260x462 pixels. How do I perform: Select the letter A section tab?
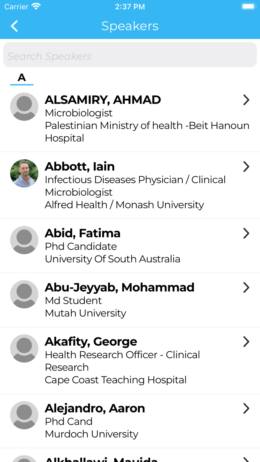tap(22, 78)
